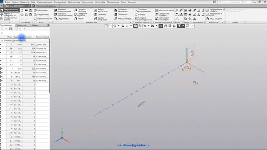Viewport: 267px width, 150px height.
Task: Switch to the Поверхность document tab
Action: point(45,6)
